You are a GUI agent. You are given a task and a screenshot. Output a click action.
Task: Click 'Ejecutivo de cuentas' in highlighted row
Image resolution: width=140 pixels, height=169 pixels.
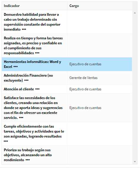click(x=85, y=64)
